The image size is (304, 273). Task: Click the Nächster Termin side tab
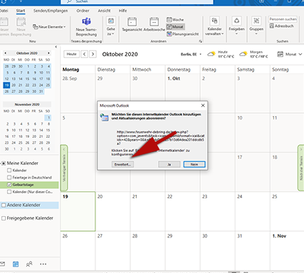pos(301,168)
